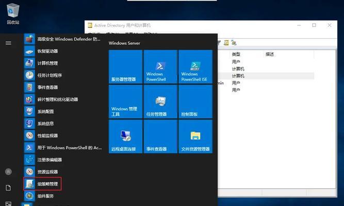Click Find objects icon in Active Directory toolbar
This screenshot has width=344, height=206.
[x=226, y=43]
